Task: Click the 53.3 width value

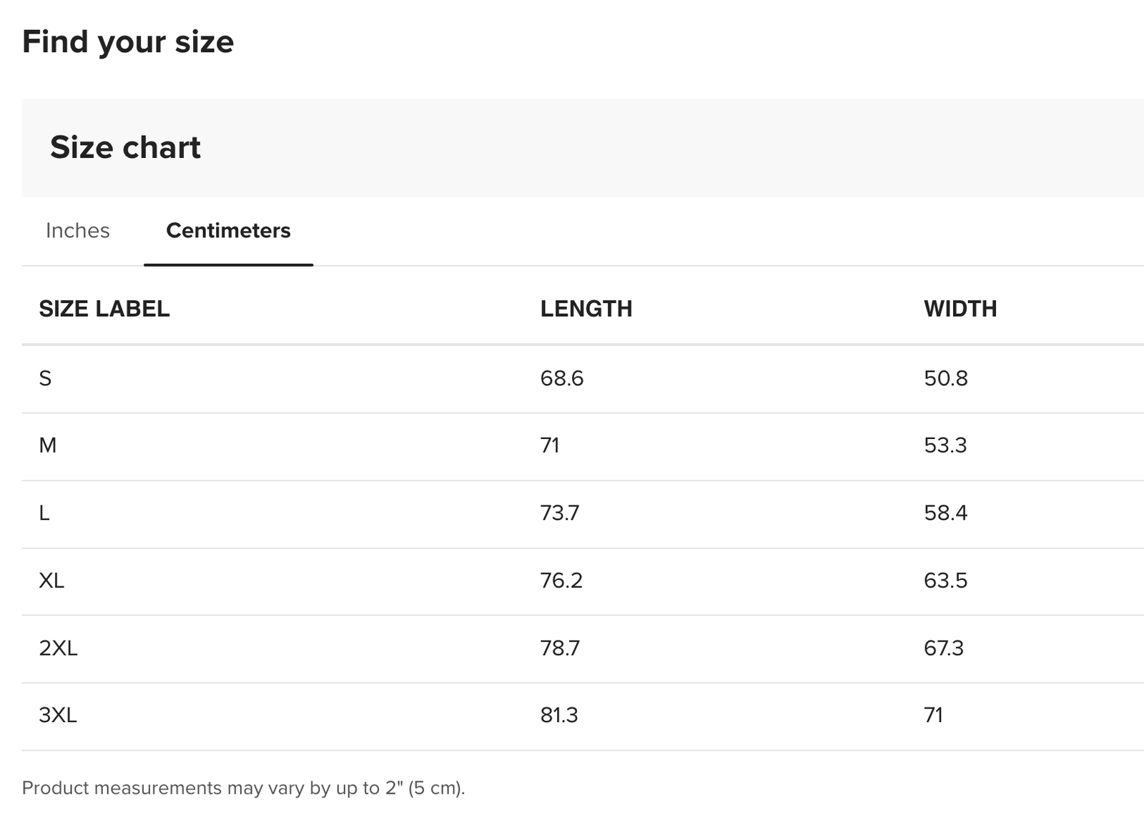Action: tap(945, 445)
